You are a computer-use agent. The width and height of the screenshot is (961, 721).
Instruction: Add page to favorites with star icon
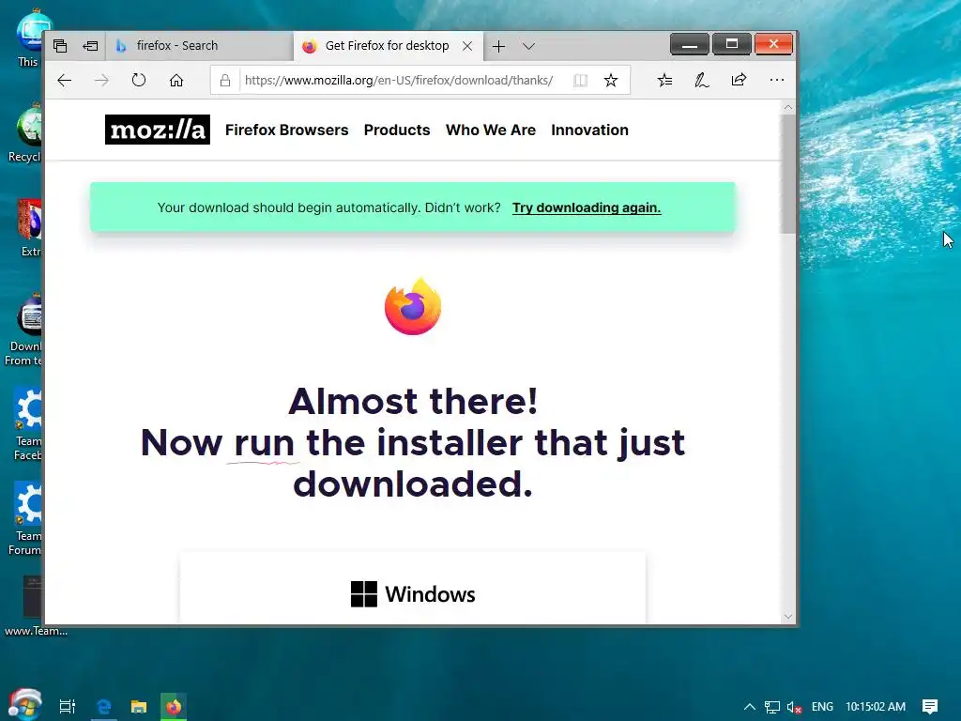(611, 81)
